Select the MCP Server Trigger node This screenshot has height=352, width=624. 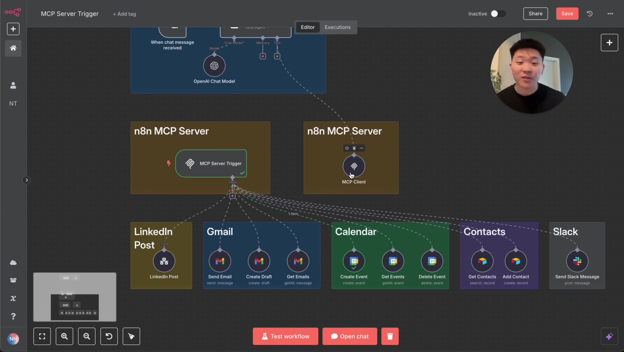point(211,163)
